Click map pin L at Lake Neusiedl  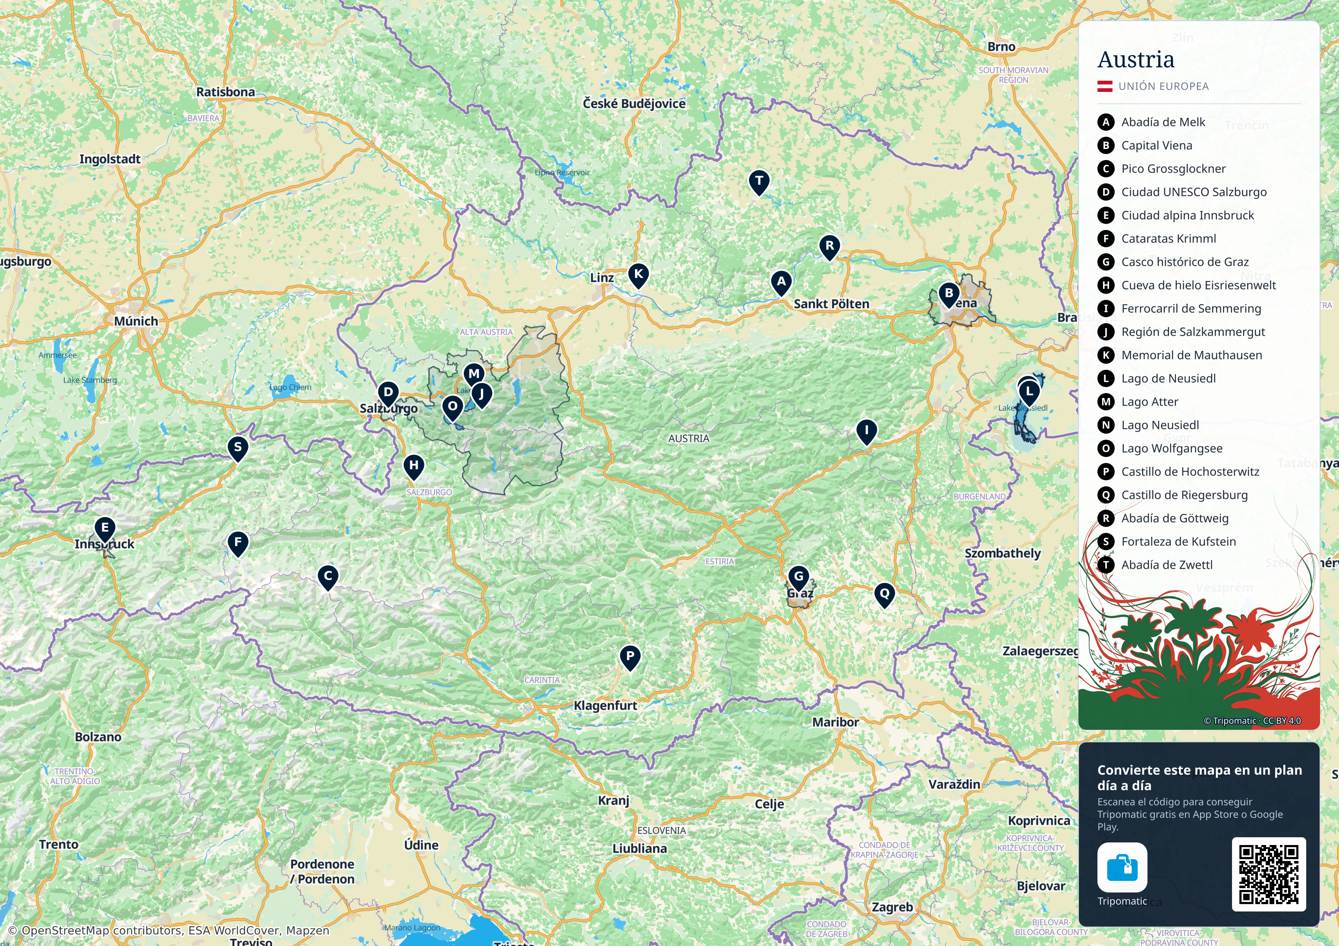click(1029, 393)
